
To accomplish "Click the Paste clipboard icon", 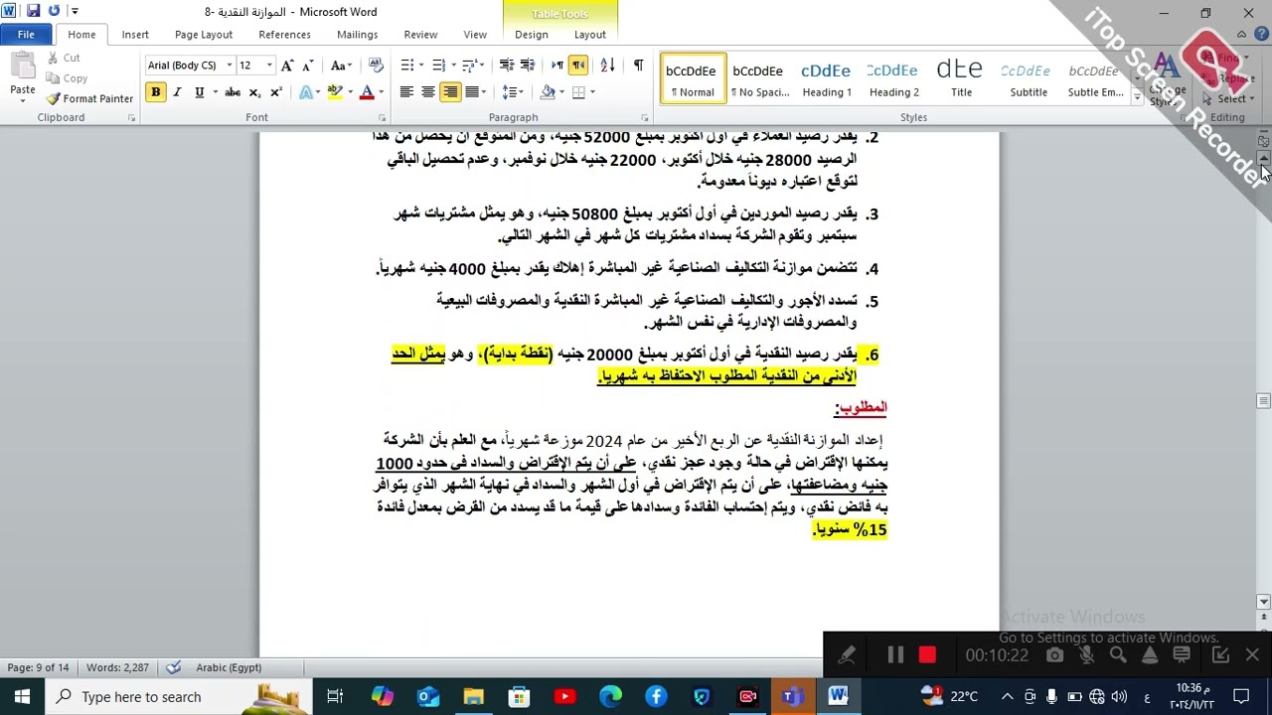I will [22, 67].
